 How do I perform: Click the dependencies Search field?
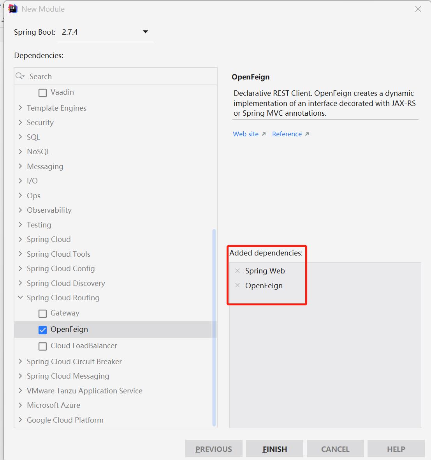pos(116,76)
